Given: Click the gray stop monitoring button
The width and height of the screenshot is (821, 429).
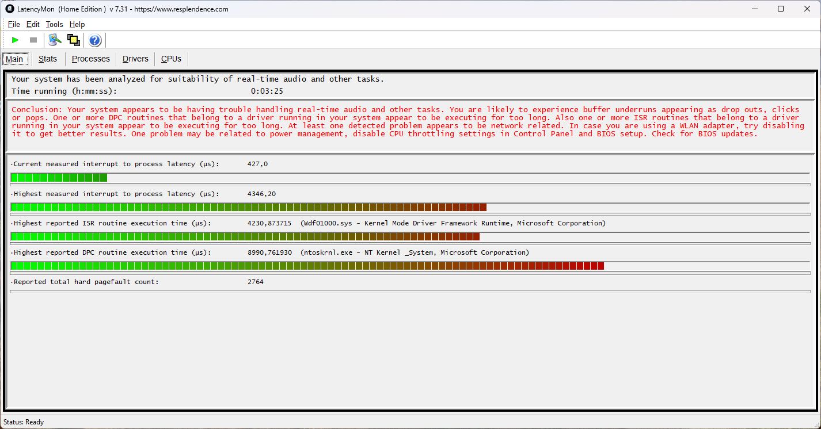Looking at the screenshot, I should pyautogui.click(x=33, y=40).
